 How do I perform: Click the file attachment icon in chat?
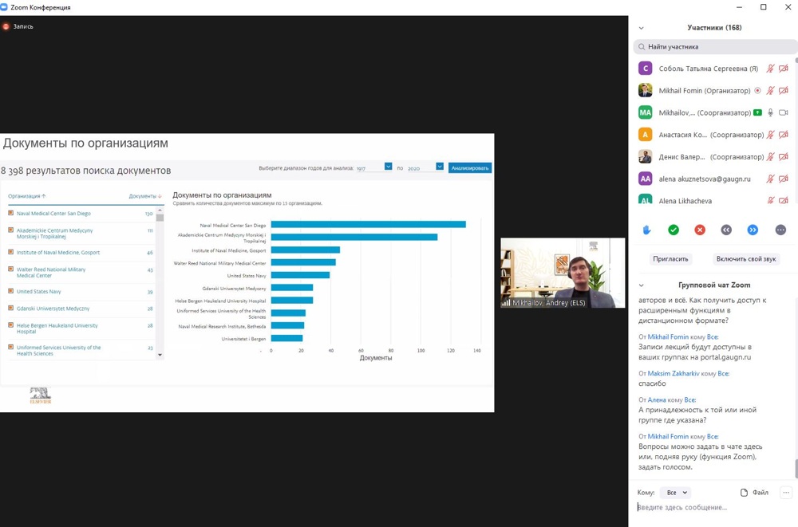point(744,493)
